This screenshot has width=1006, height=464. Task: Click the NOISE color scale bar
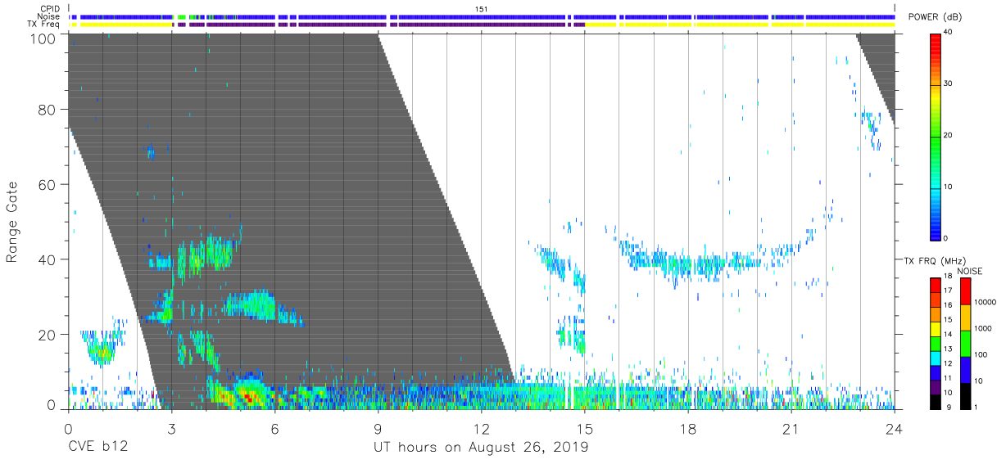tap(964, 343)
